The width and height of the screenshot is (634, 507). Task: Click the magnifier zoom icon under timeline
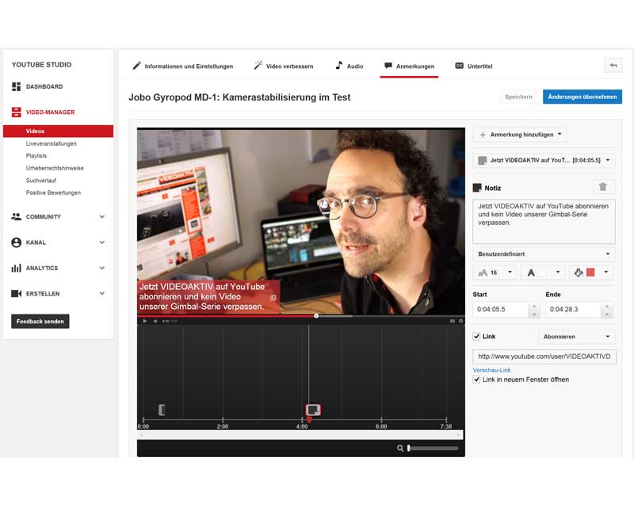(400, 448)
